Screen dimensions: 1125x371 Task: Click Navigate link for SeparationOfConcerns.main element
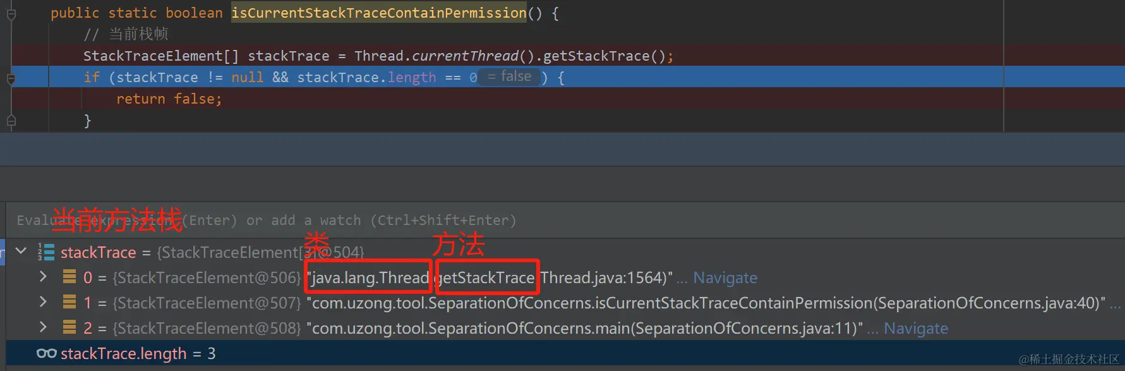tap(915, 328)
